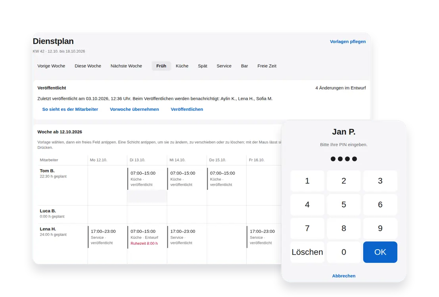This screenshot has width=439, height=297.
Task: Select the Küche template tab
Action: point(182,66)
